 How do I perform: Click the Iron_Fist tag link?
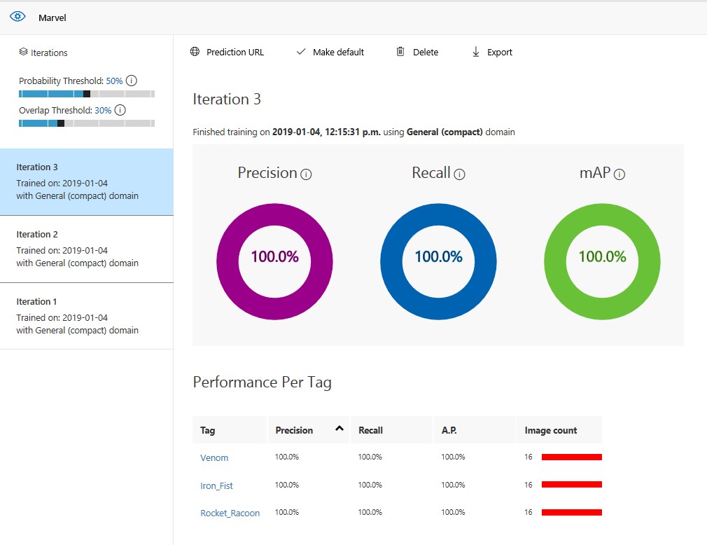216,485
